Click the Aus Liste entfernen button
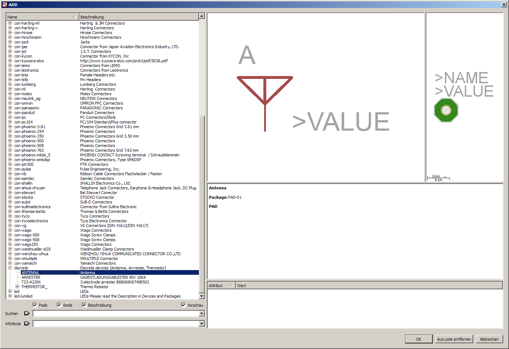Viewport: 509px width, 349px height. pos(454,339)
